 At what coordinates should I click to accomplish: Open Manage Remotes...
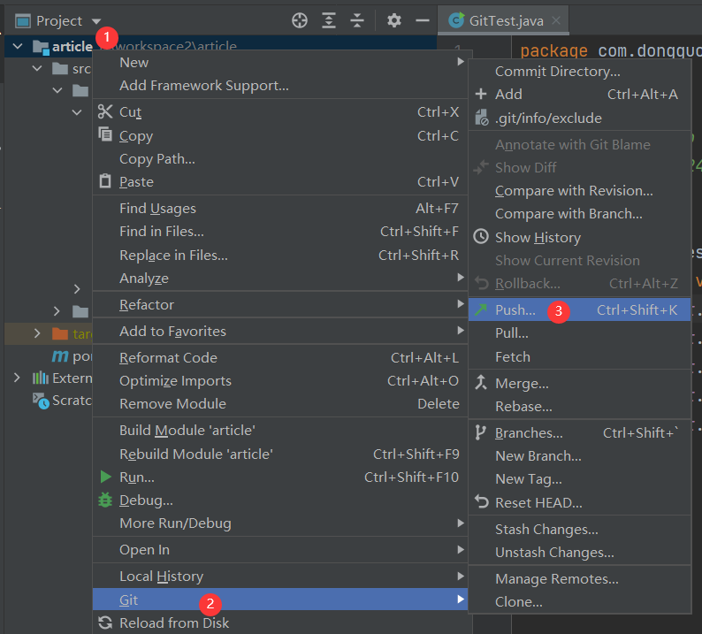click(579, 579)
